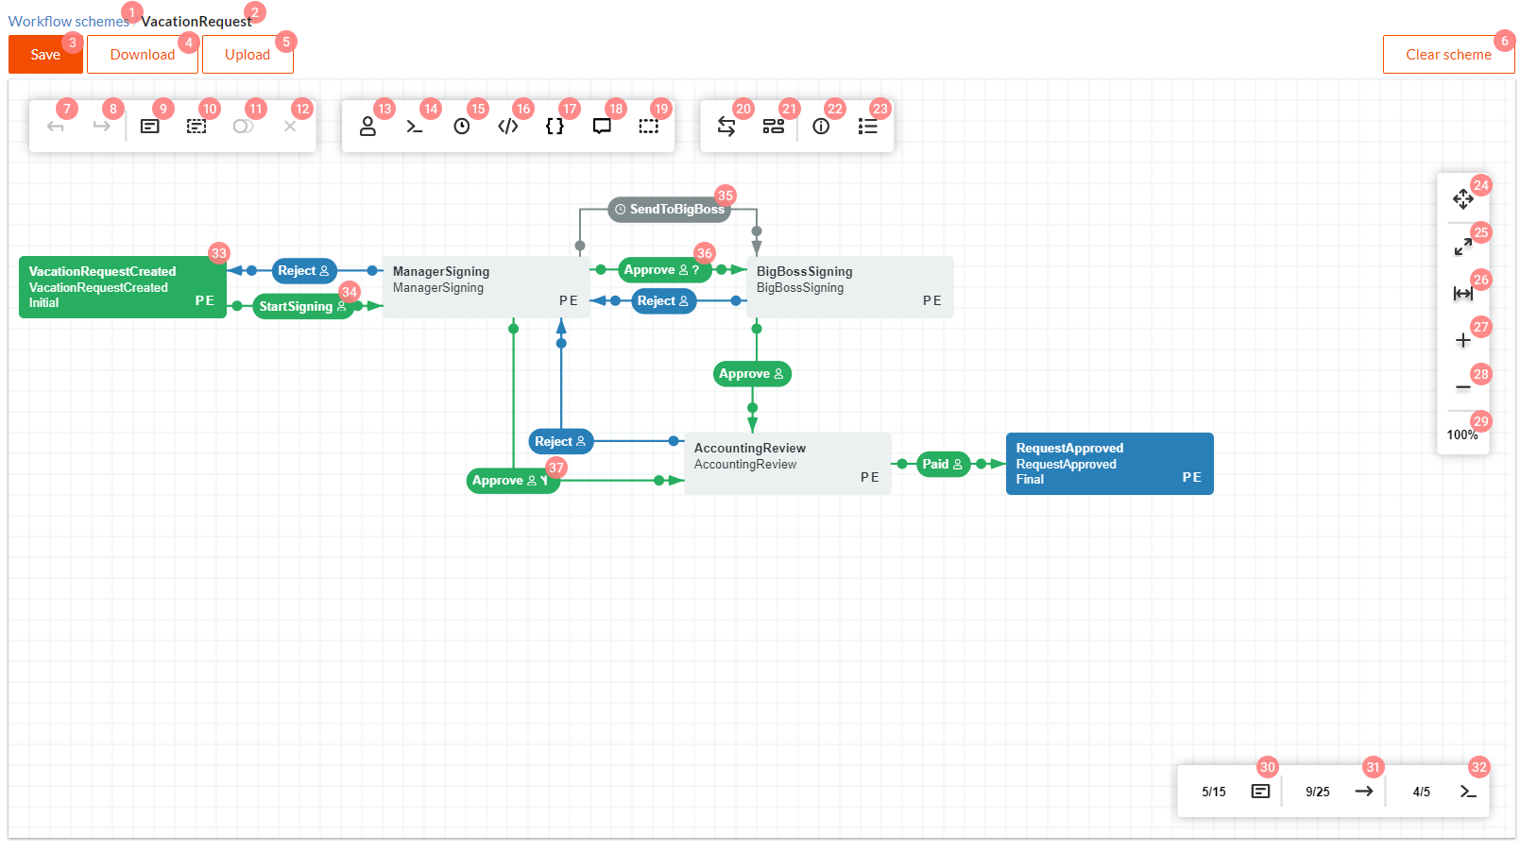Select Reject transition toward VacationRequestCreated
This screenshot has width=1520, height=852.
point(304,271)
